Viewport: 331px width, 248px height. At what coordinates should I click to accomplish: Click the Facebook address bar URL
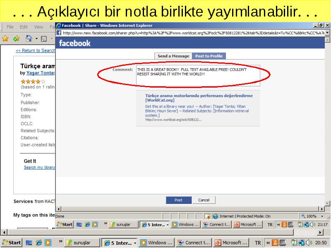point(193,33)
